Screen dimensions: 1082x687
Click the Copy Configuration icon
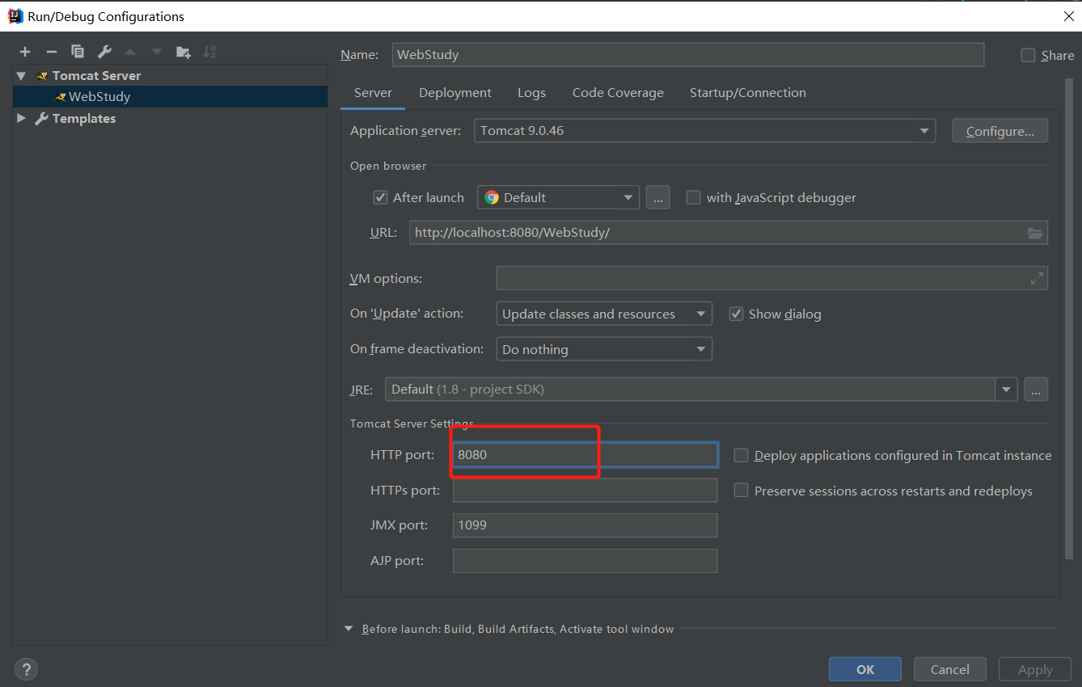tap(78, 52)
